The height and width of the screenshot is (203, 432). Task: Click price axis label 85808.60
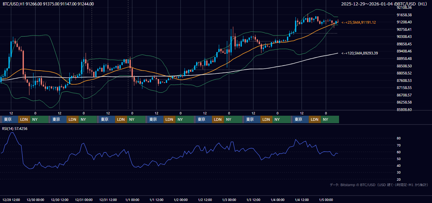click(404, 110)
